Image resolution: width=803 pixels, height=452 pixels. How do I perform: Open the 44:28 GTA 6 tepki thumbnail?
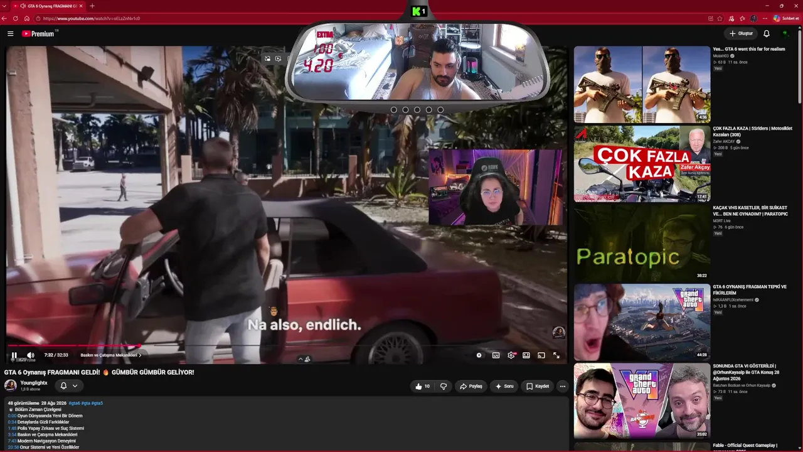(642, 322)
